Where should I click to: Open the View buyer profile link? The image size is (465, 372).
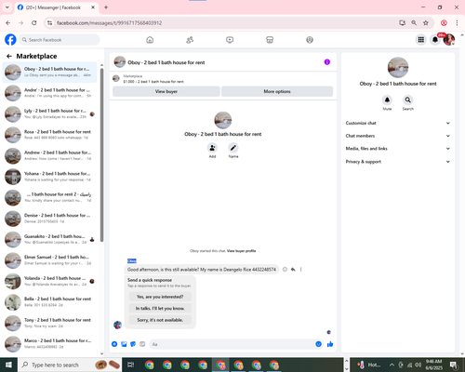pos(241,251)
